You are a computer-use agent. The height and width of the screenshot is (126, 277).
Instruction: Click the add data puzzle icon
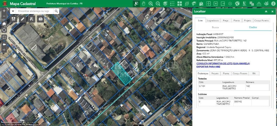click(201, 4)
